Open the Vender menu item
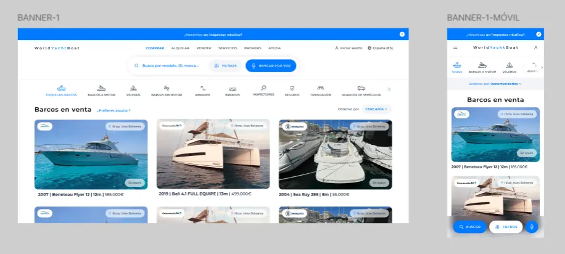Screen dimensions: 565x254 click(204, 47)
